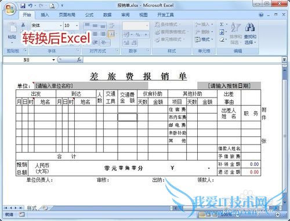Open the 对齐方式 dialog launcher
Screen dimensions: 290x221
117,50
